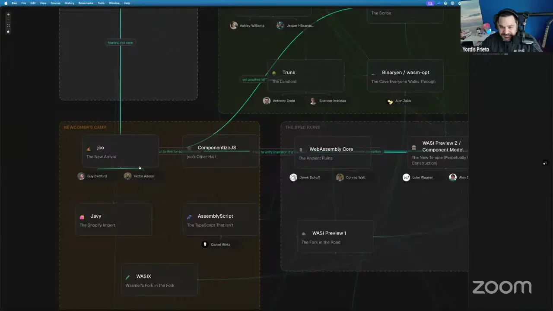Open the View menu

(43, 3)
